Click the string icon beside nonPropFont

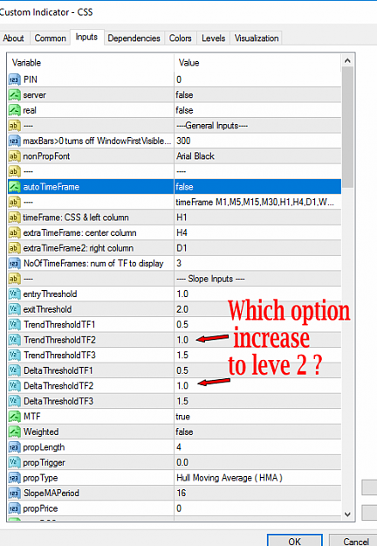tap(14, 156)
